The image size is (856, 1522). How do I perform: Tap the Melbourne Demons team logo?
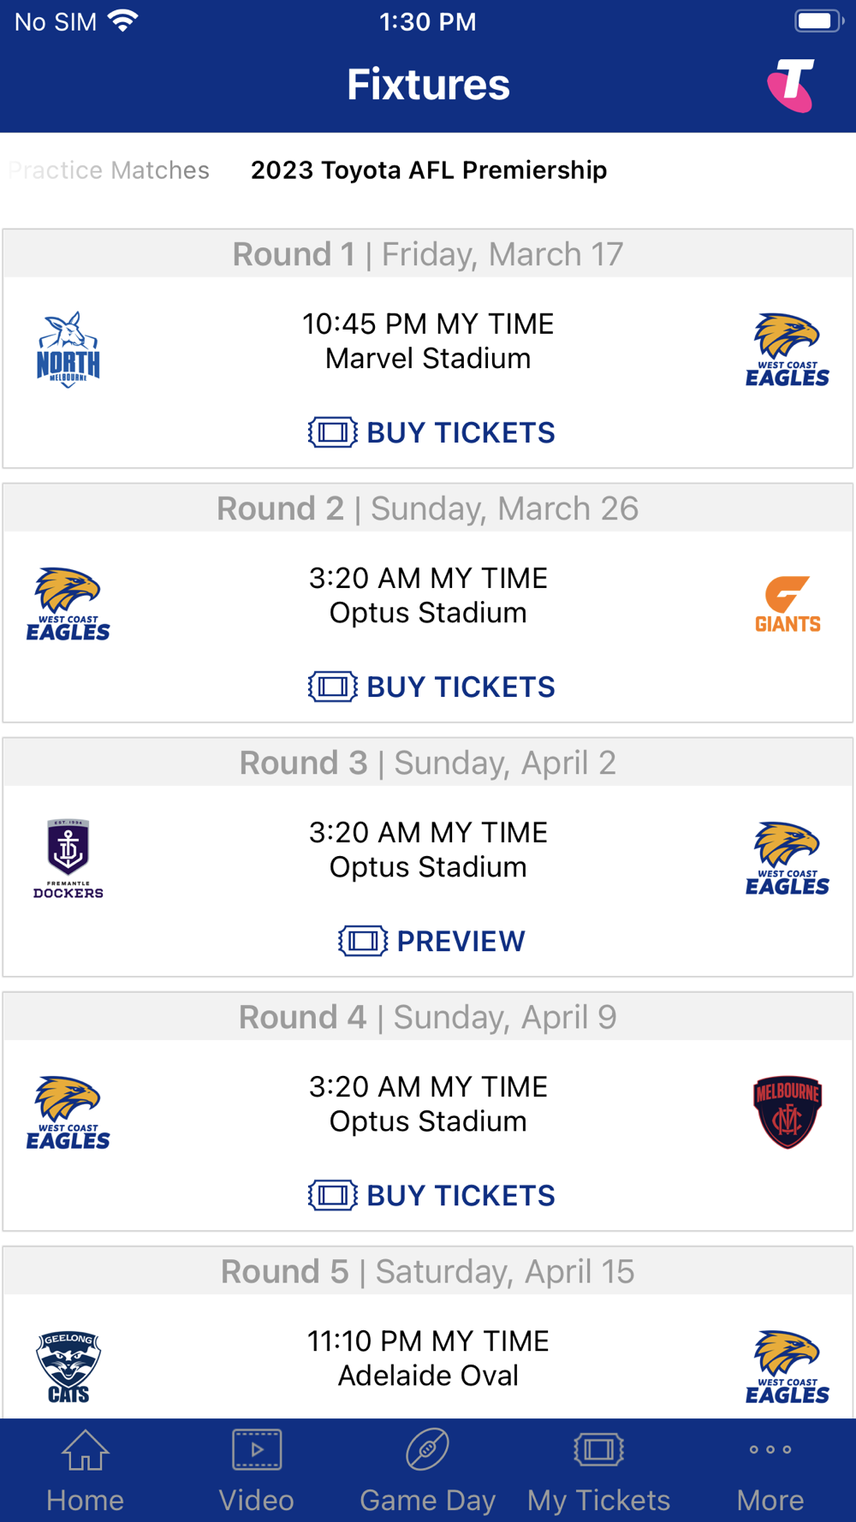(x=788, y=1112)
